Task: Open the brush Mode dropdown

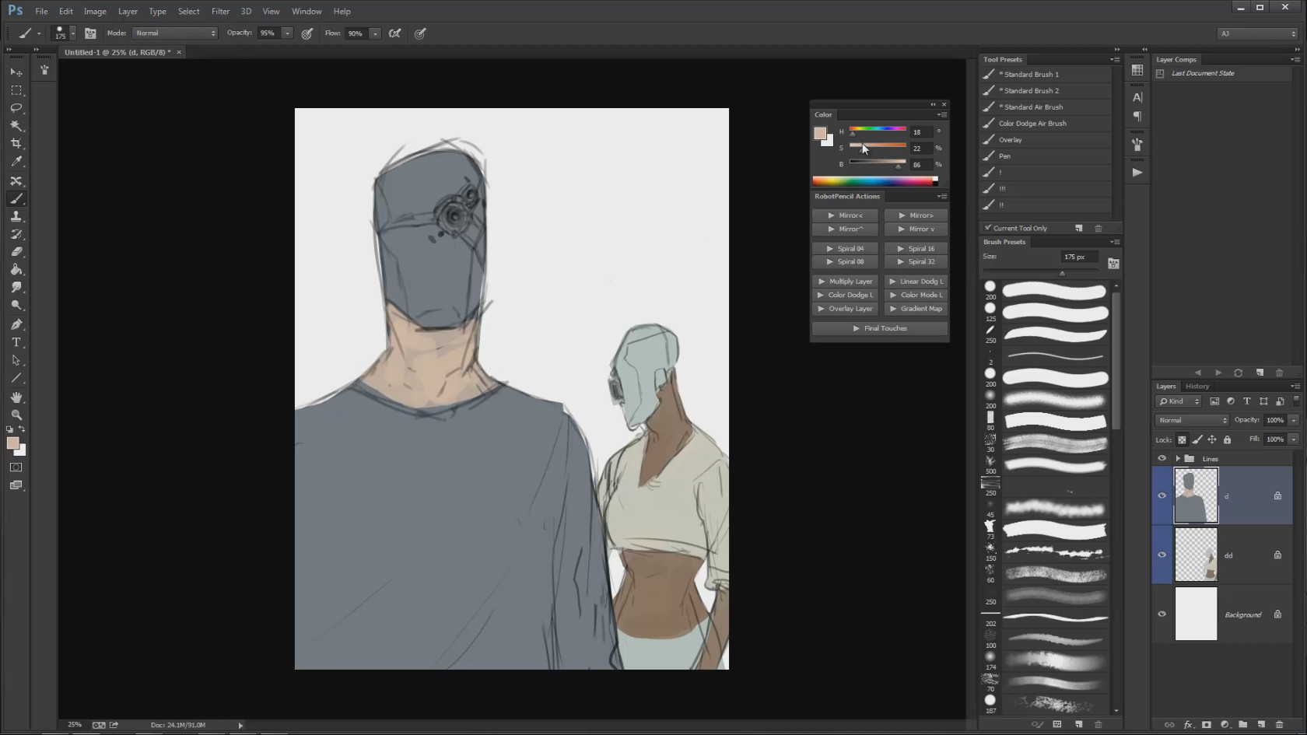Action: pyautogui.click(x=175, y=33)
